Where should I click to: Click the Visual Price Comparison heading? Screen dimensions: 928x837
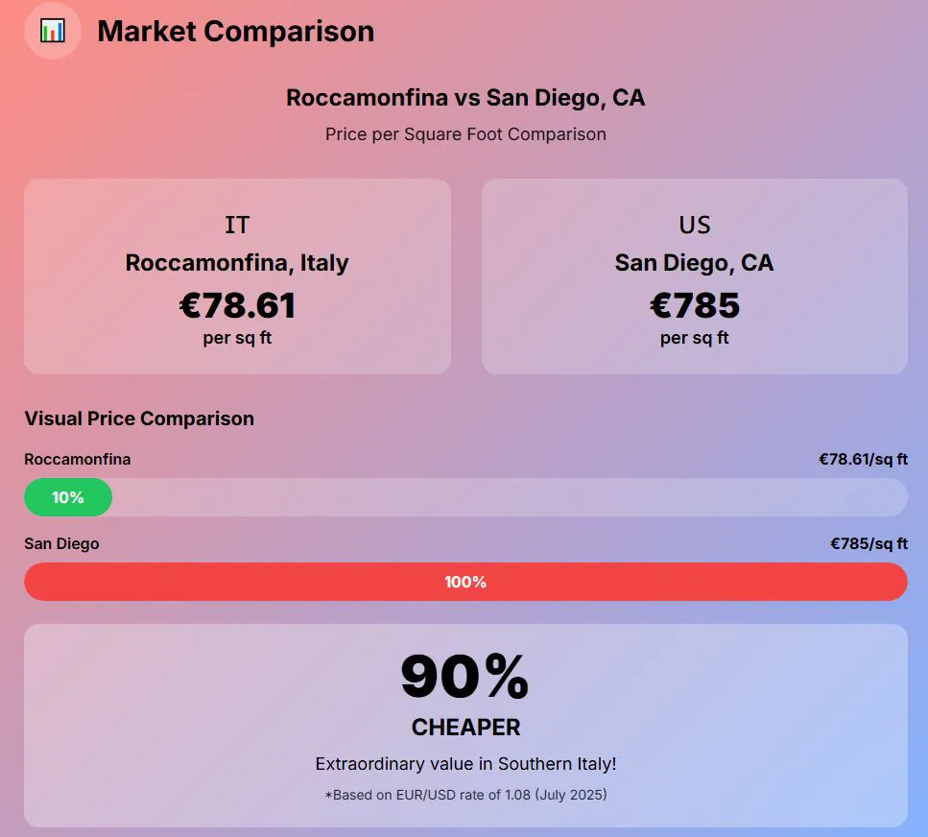[x=139, y=418]
